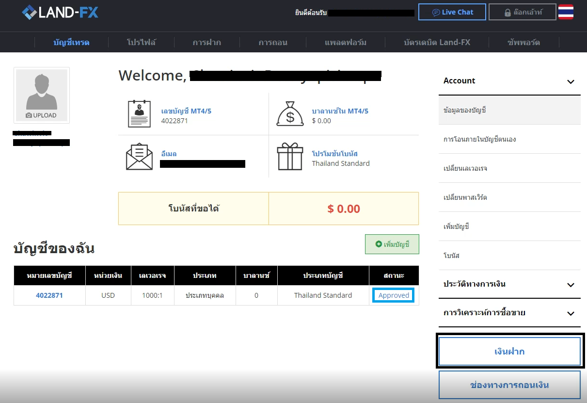The image size is (587, 403).
Task: Click the หน่วยเงิน column header
Action: click(108, 275)
